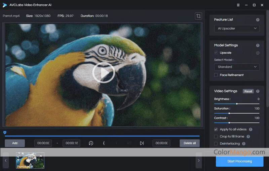Image resolution: width=269 pixels, height=171 pixels.
Task: Click the Saturation value 100
Action: (257, 108)
